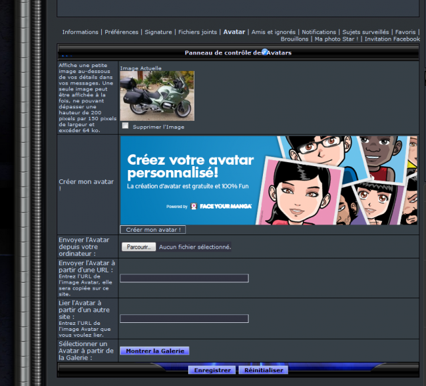
Task: Open the Brouillons link
Action: click(x=294, y=39)
